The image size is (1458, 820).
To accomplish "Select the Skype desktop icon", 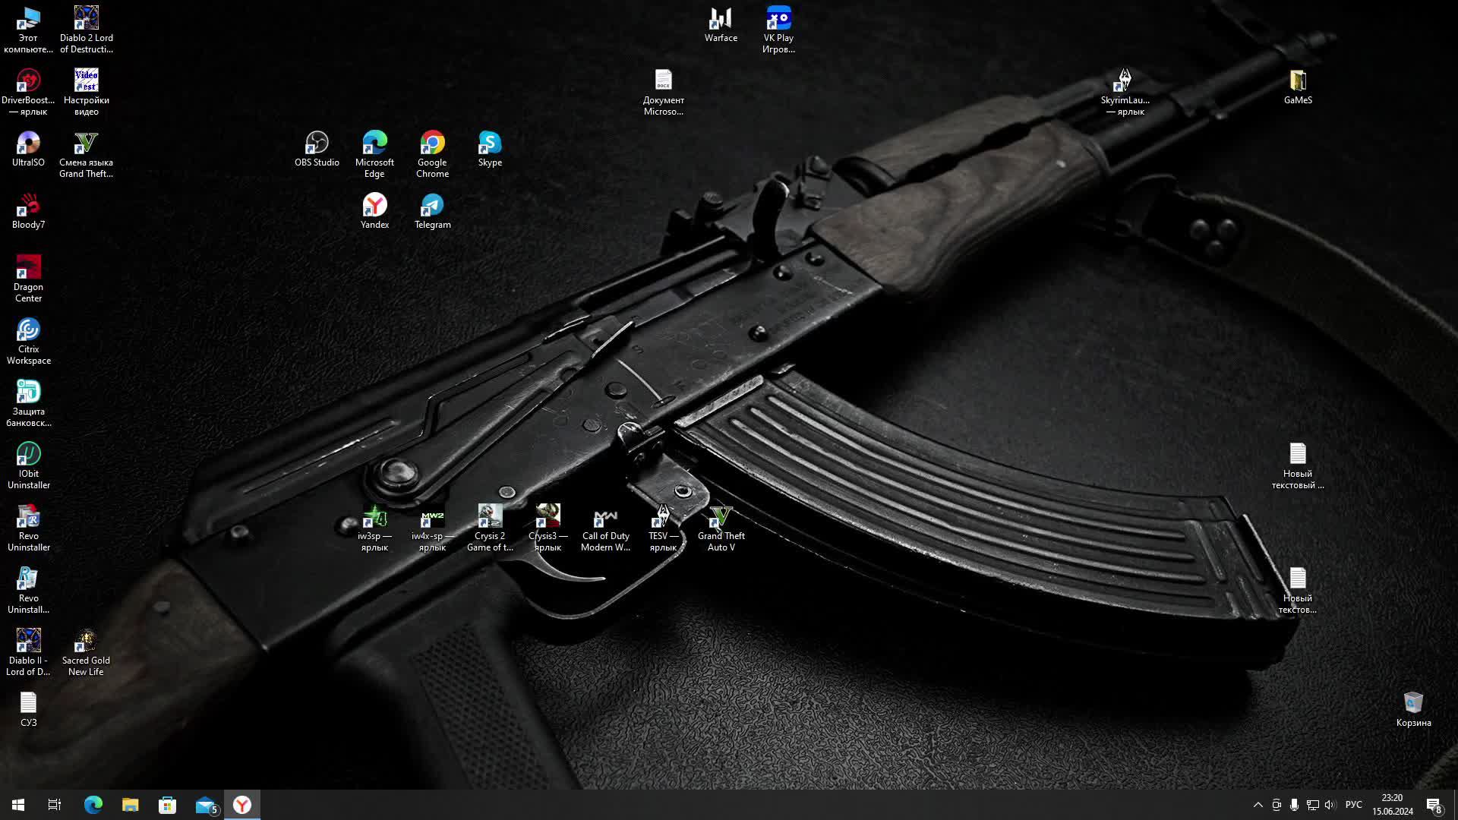I will coord(490,150).
